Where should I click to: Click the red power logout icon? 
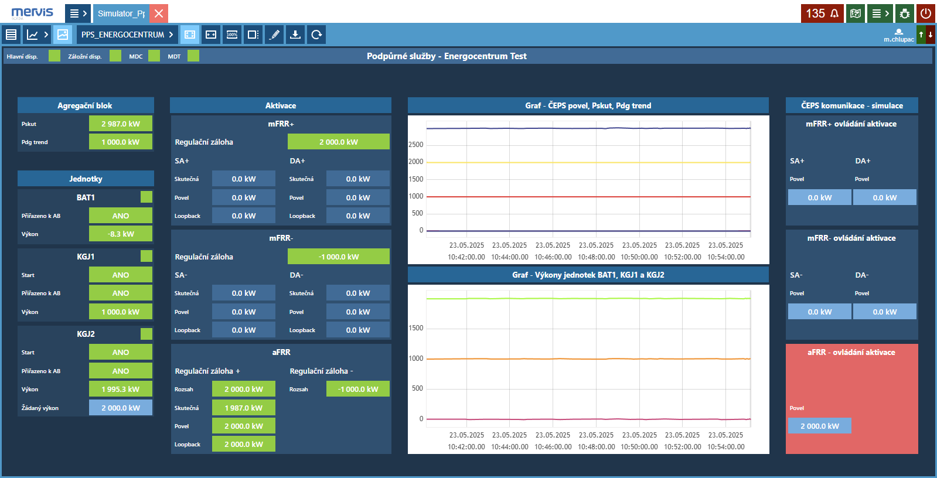[x=926, y=13]
